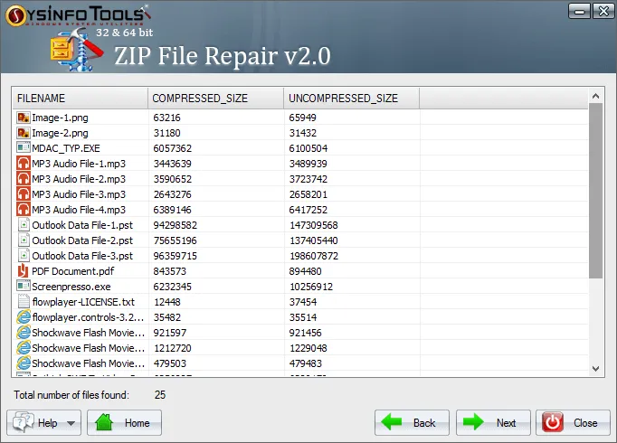Click the Outlook Data File-3.pst icon
617x443 pixels.
pyautogui.click(x=24, y=256)
